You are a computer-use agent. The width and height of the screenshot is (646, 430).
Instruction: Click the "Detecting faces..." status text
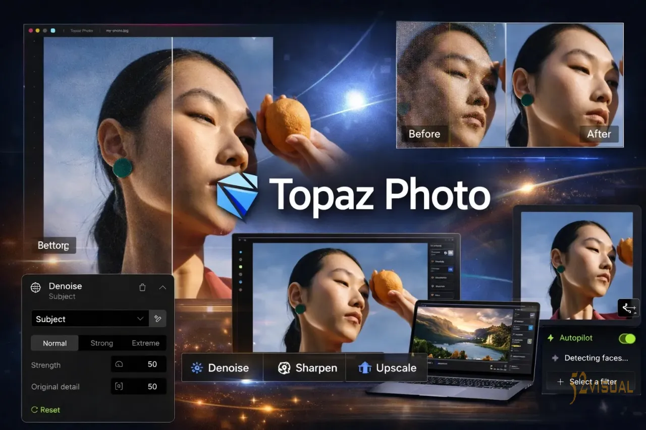pyautogui.click(x=596, y=358)
